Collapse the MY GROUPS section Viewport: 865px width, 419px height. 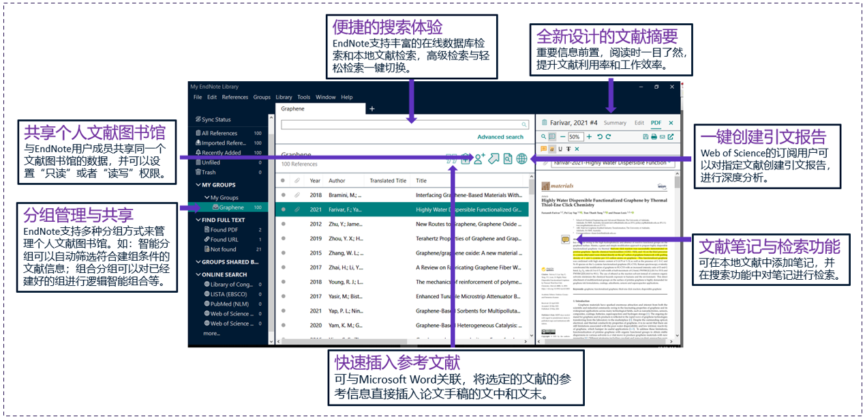point(198,185)
